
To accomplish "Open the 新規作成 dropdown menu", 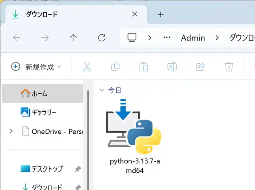I will [36, 67].
